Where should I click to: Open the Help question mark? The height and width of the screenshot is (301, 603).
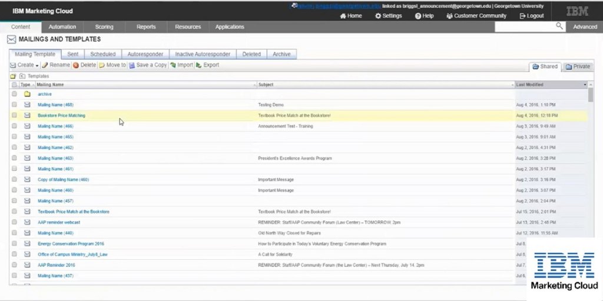(x=424, y=16)
